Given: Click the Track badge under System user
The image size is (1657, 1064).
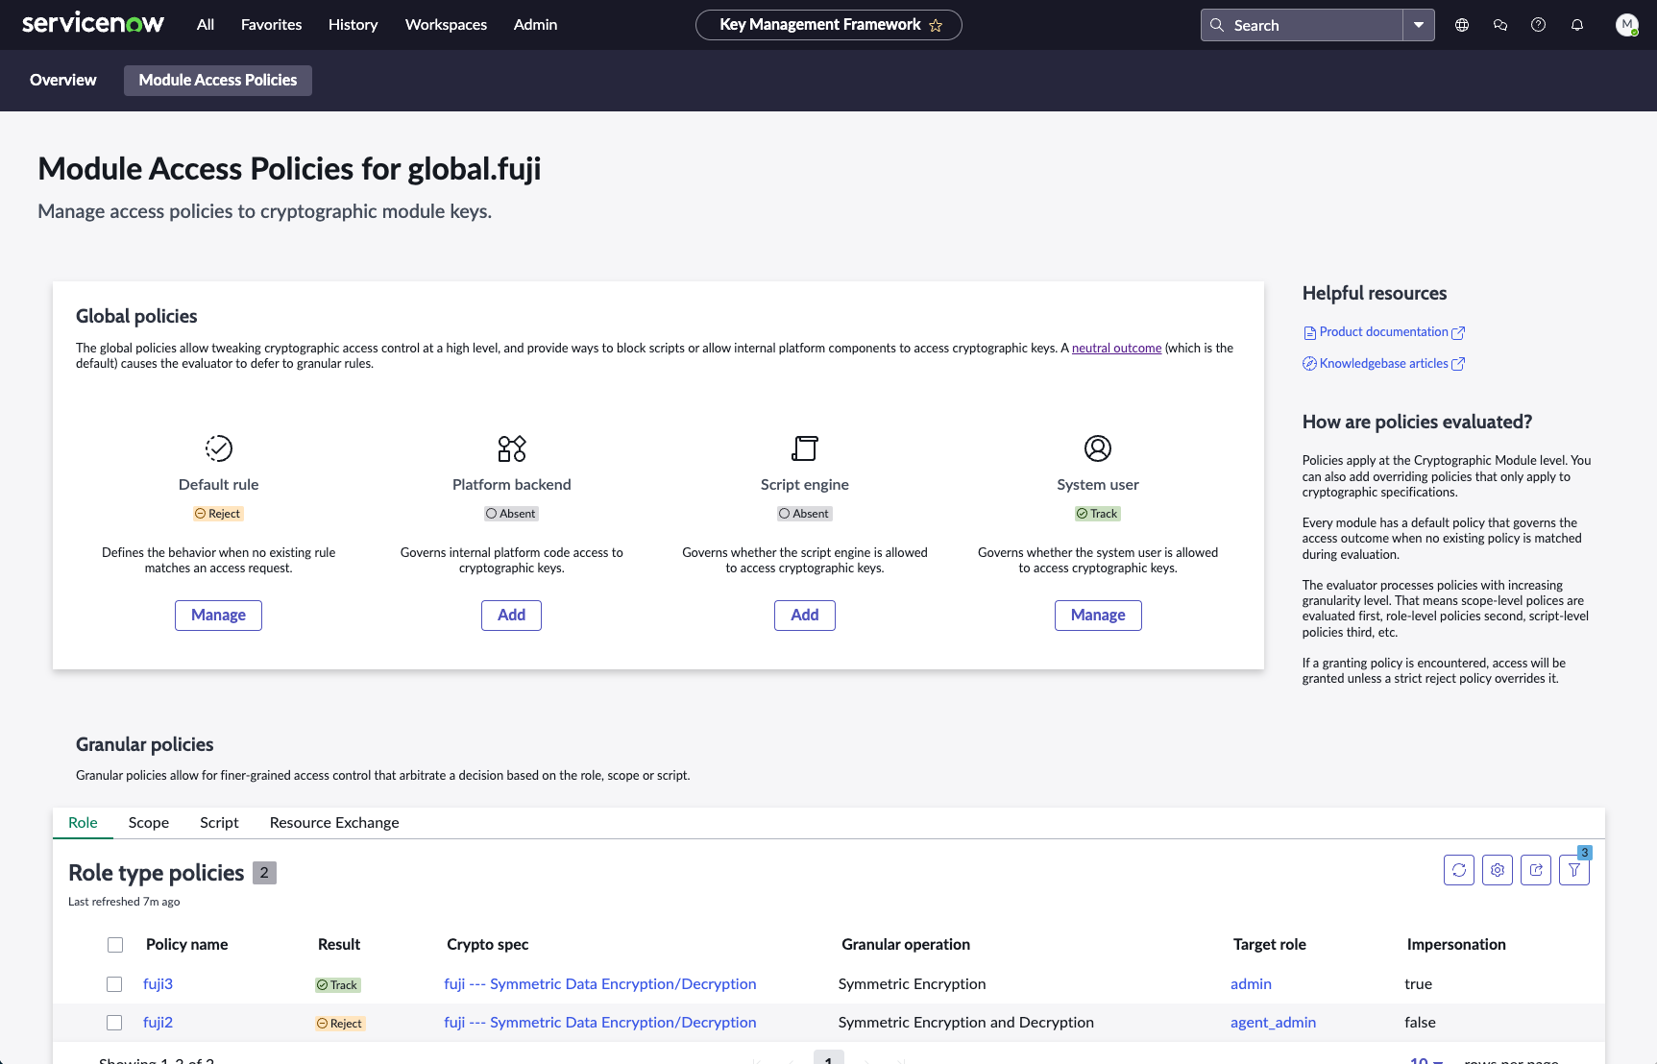Looking at the screenshot, I should point(1098,514).
